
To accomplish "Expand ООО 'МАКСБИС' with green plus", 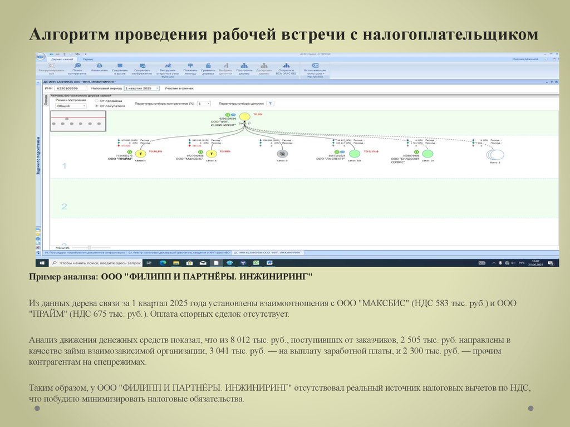I will coord(200,152).
